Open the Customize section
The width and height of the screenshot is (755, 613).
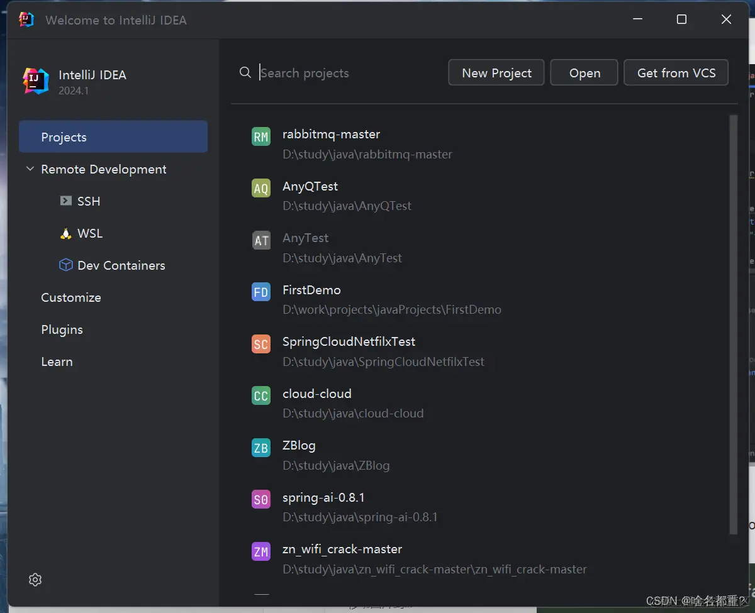click(x=71, y=297)
